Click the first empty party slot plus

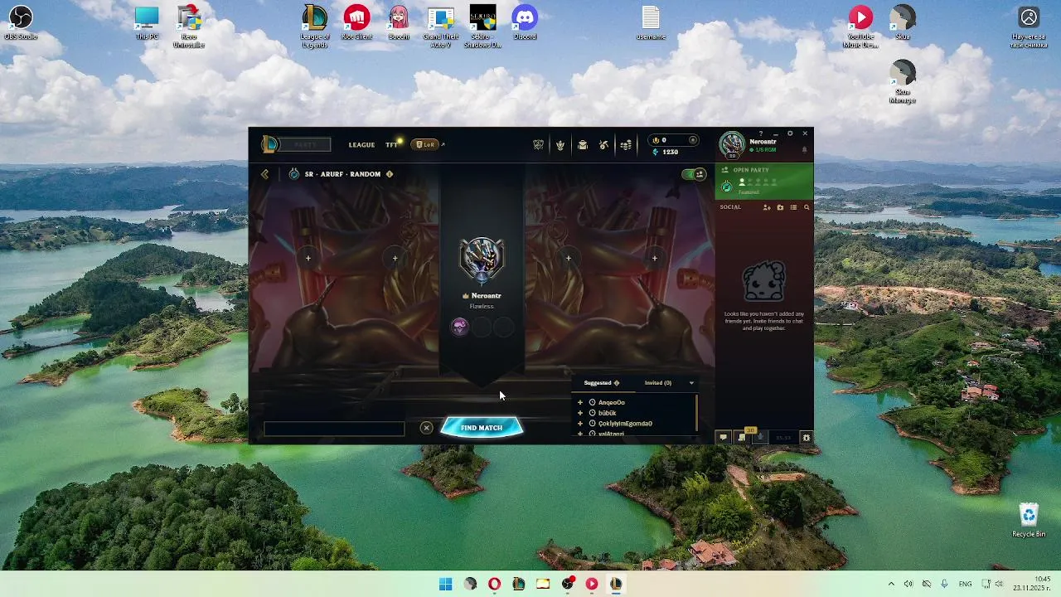[308, 258]
